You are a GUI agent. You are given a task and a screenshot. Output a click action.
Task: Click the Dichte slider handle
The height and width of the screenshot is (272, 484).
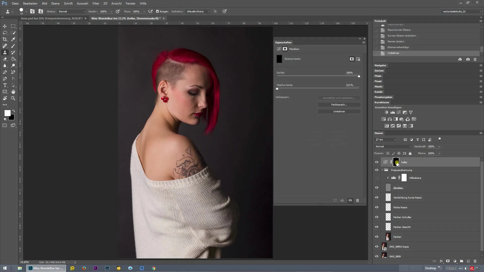[x=359, y=76]
